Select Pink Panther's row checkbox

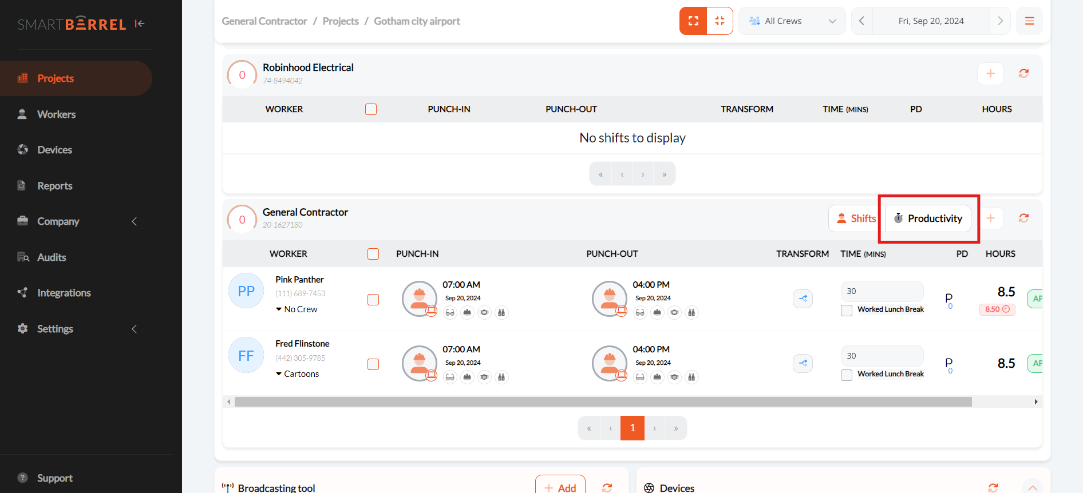click(373, 300)
